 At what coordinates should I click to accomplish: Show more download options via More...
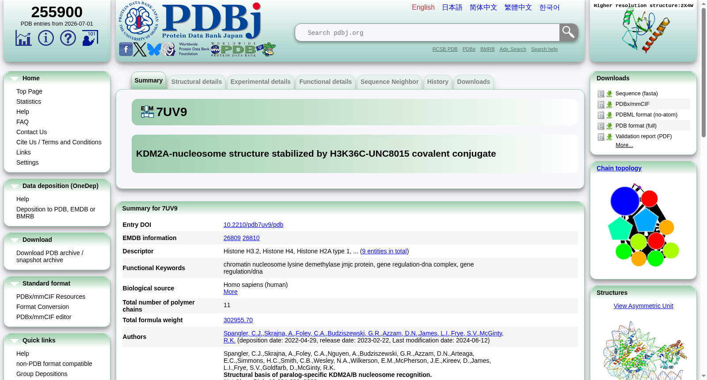(x=624, y=145)
